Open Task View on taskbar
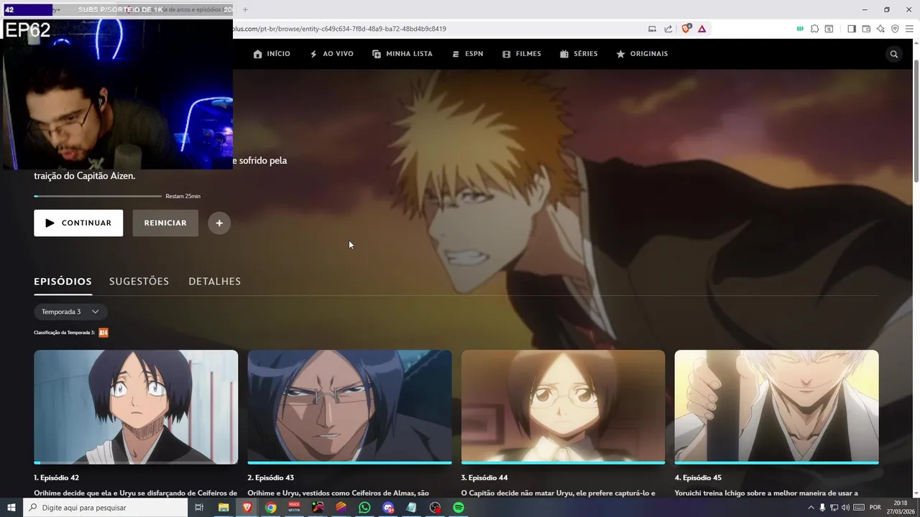The height and width of the screenshot is (517, 920). pos(199,508)
